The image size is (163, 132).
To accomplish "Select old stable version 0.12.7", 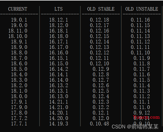I will click(x=101, y=80).
